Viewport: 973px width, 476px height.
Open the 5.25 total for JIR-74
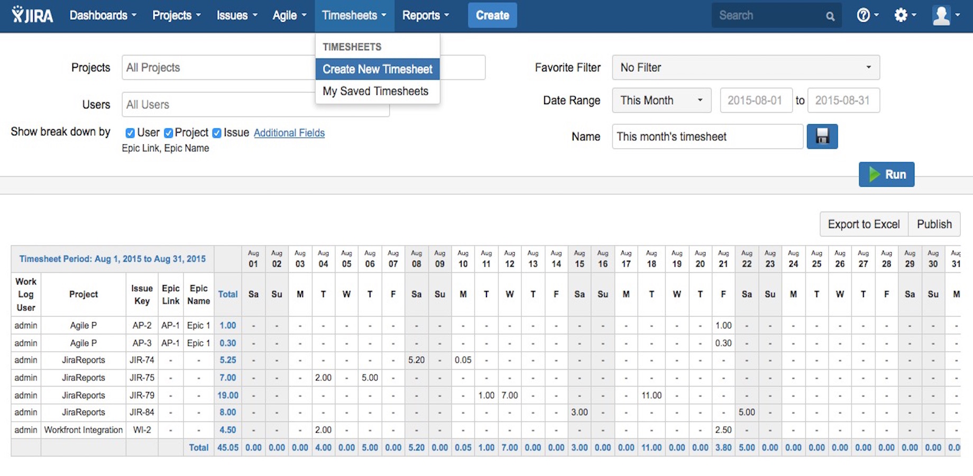coord(228,360)
